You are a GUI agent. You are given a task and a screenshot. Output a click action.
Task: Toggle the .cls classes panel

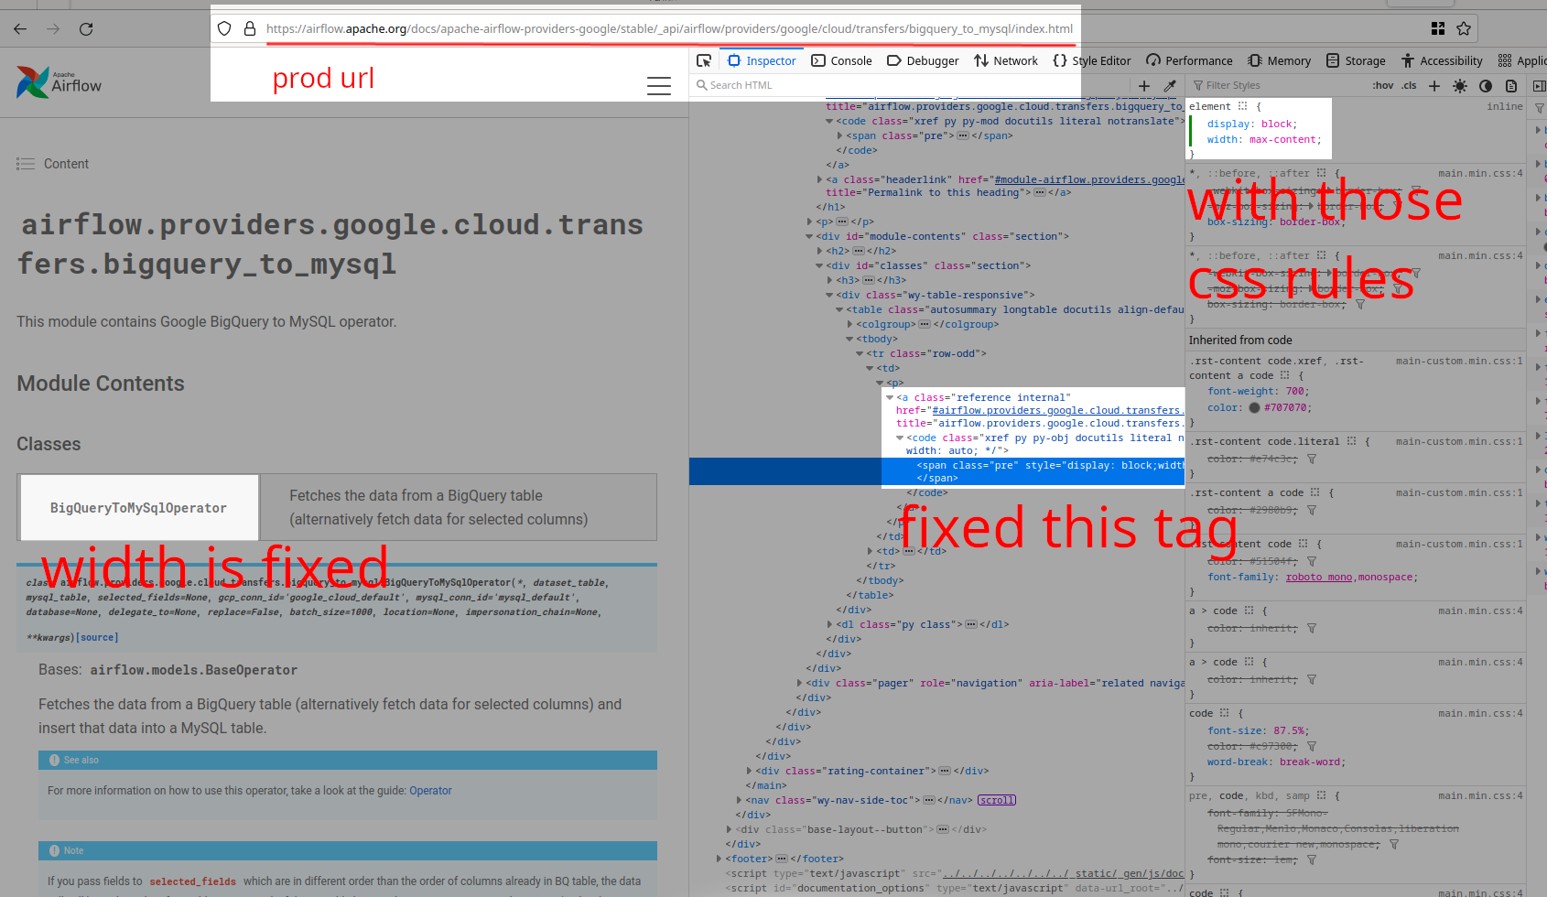click(1409, 85)
